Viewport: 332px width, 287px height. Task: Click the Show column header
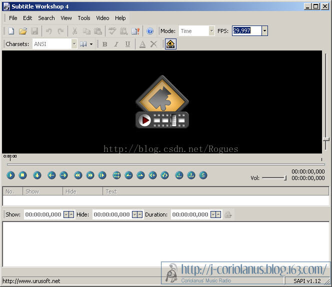[x=42, y=191]
